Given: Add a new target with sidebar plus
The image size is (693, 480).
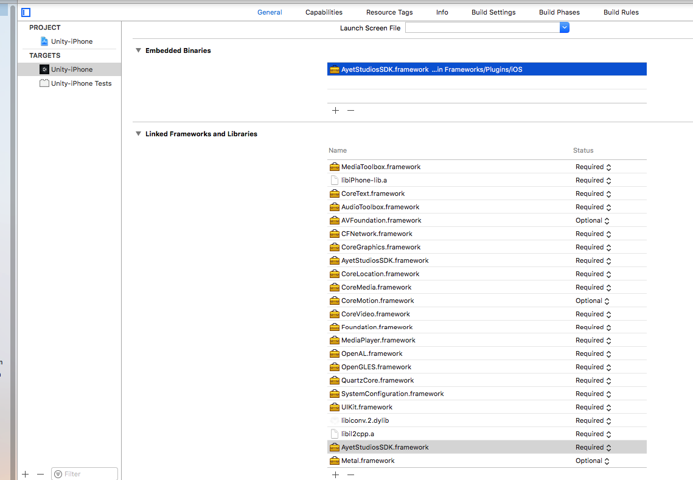Looking at the screenshot, I should (26, 475).
